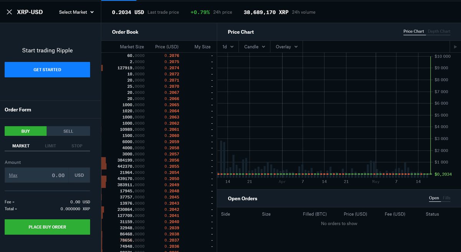Select the order book price 0.2036
The height and width of the screenshot is (252, 461).
[x=172, y=246]
